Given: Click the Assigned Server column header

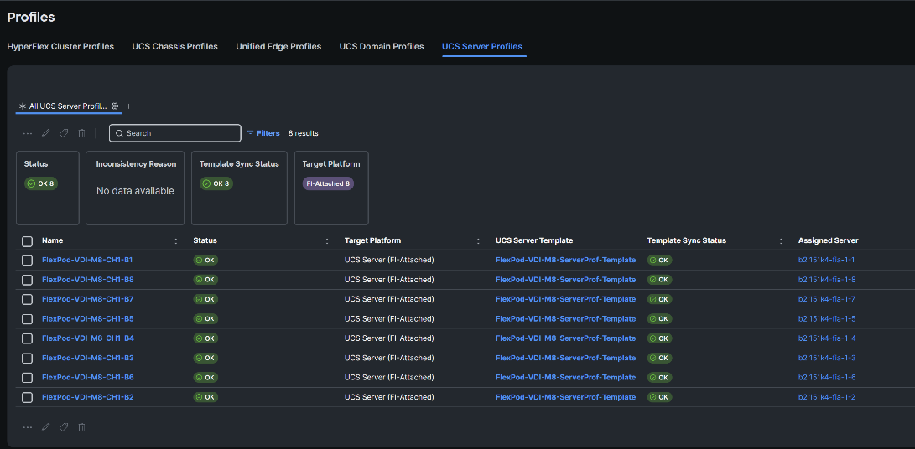Looking at the screenshot, I should [x=828, y=240].
